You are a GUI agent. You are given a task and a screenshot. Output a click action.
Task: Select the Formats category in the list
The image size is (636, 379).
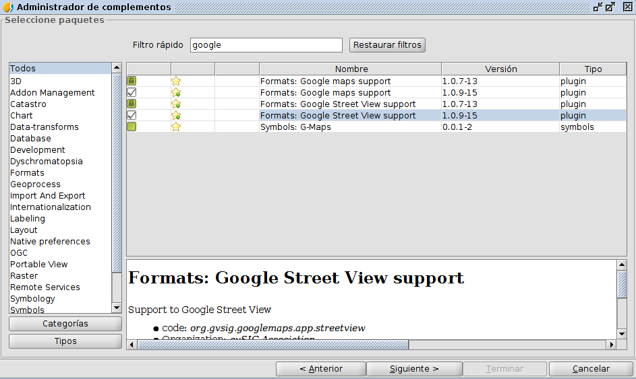coord(27,173)
